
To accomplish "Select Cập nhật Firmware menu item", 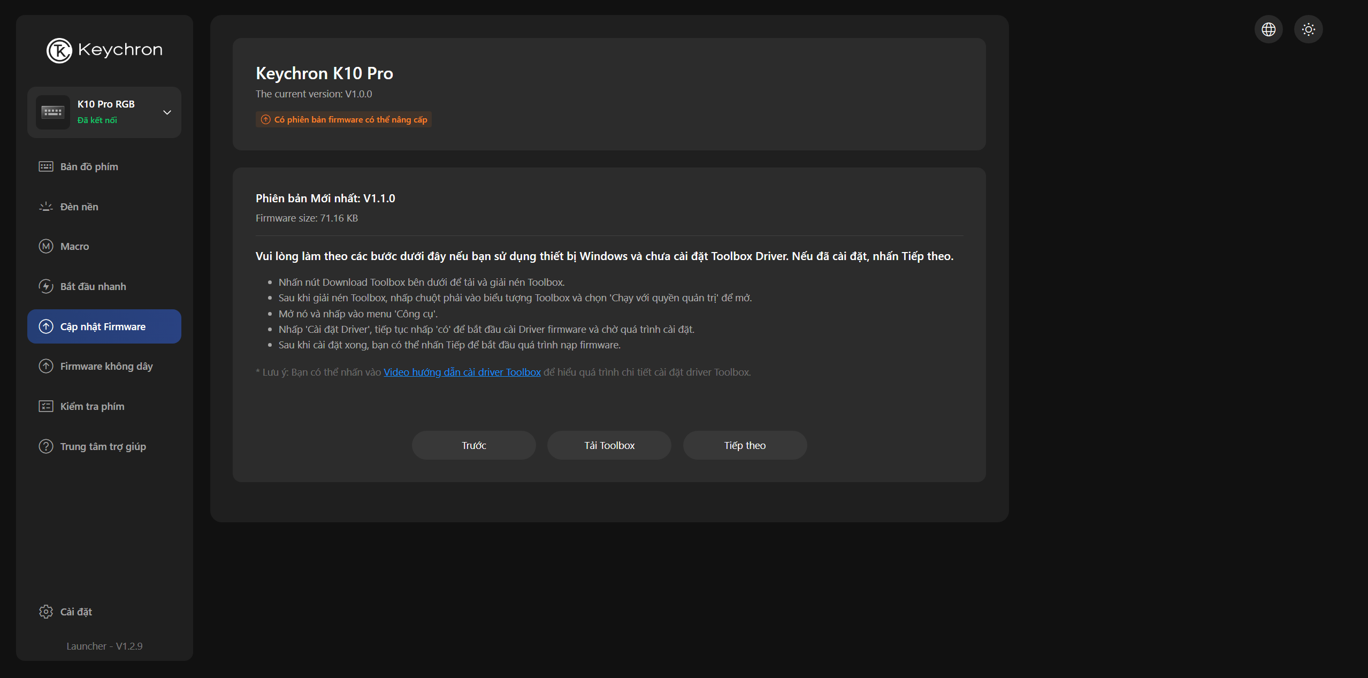I will point(104,326).
